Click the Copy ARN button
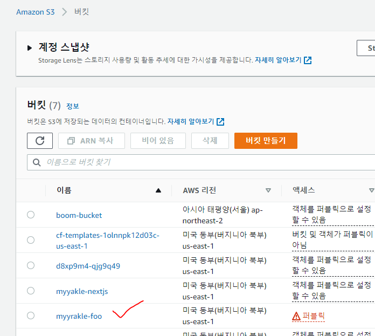 click(92, 141)
